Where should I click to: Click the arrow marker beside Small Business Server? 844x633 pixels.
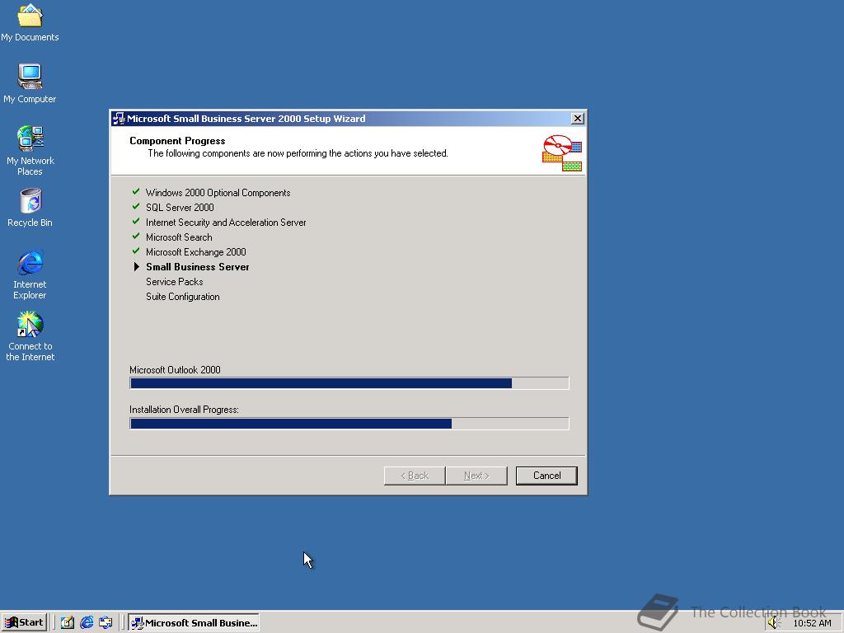[x=137, y=266]
